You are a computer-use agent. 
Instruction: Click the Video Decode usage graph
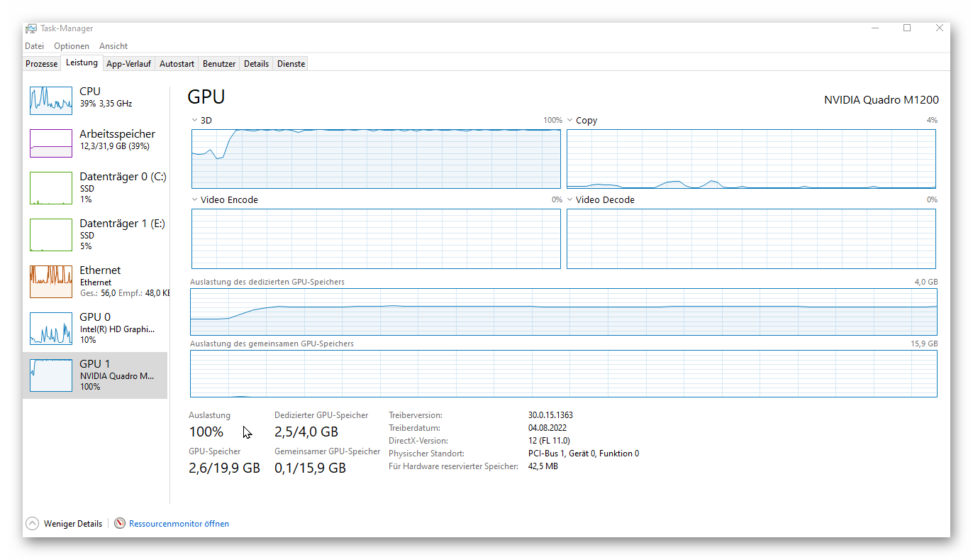(x=751, y=238)
